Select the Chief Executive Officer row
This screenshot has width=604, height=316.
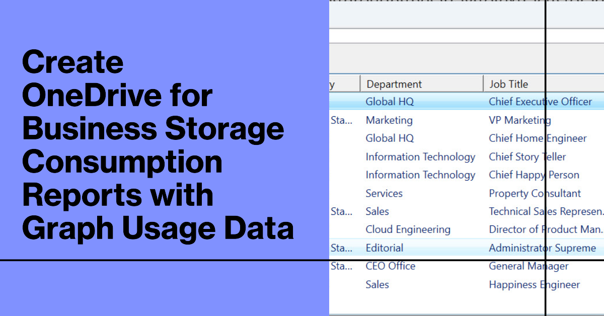point(540,102)
